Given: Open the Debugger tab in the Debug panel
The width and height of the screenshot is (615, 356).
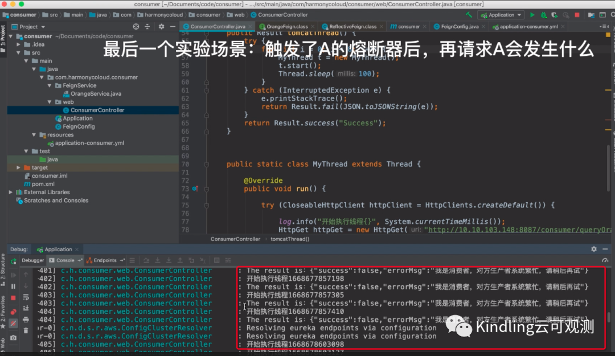Looking at the screenshot, I should [33, 260].
